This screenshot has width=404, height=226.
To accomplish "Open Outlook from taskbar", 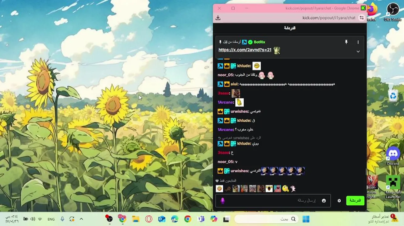I will click(162, 219).
